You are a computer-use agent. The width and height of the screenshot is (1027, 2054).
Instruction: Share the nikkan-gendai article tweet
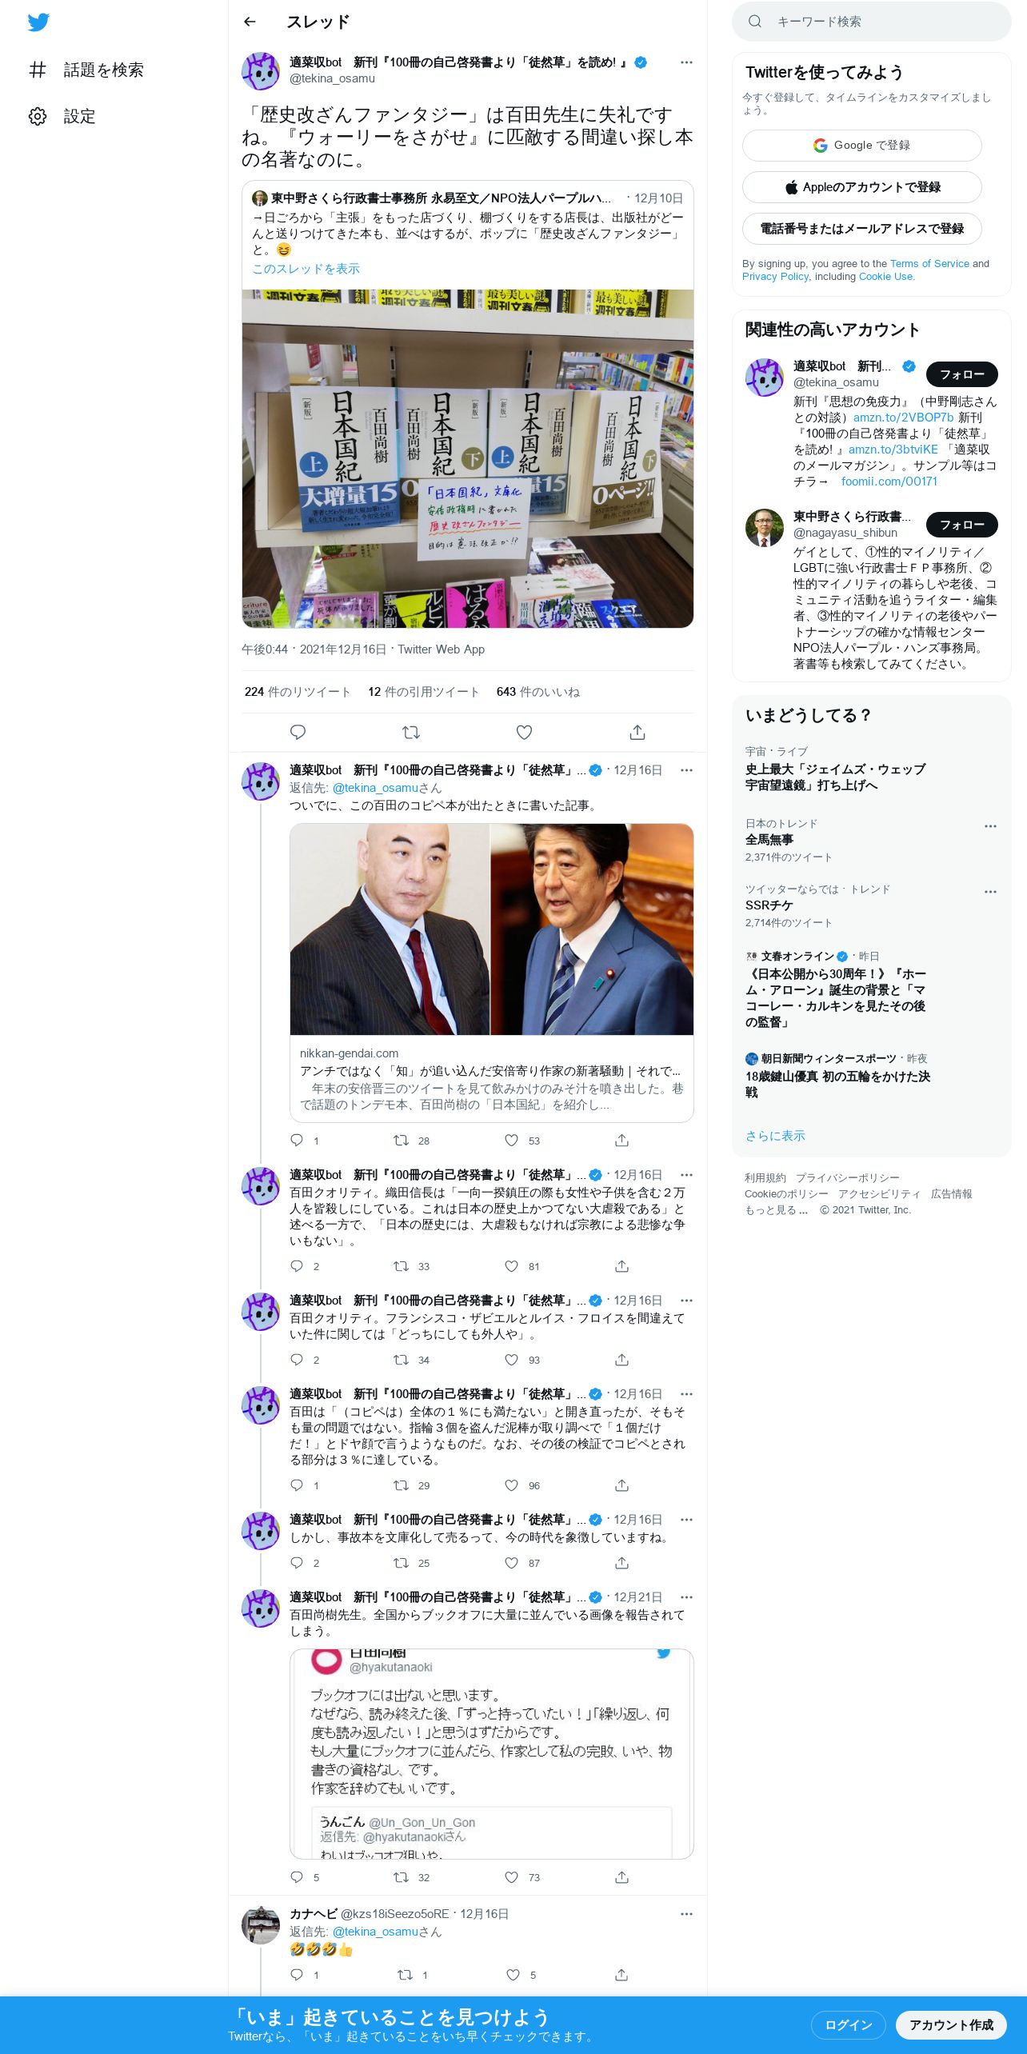coord(621,1141)
